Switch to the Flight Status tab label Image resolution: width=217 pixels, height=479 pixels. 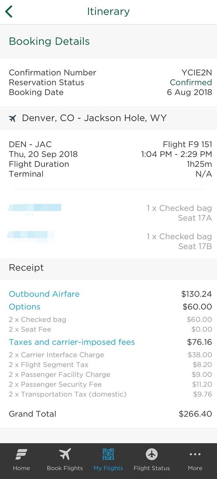click(152, 468)
